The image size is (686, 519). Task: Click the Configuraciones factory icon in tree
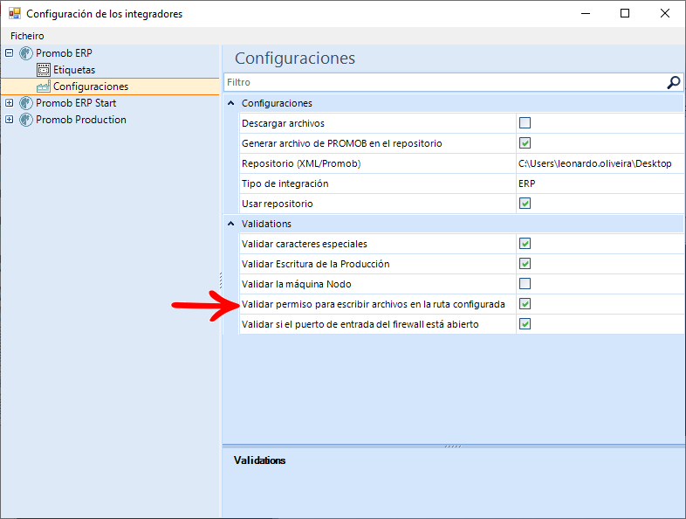[x=44, y=86]
